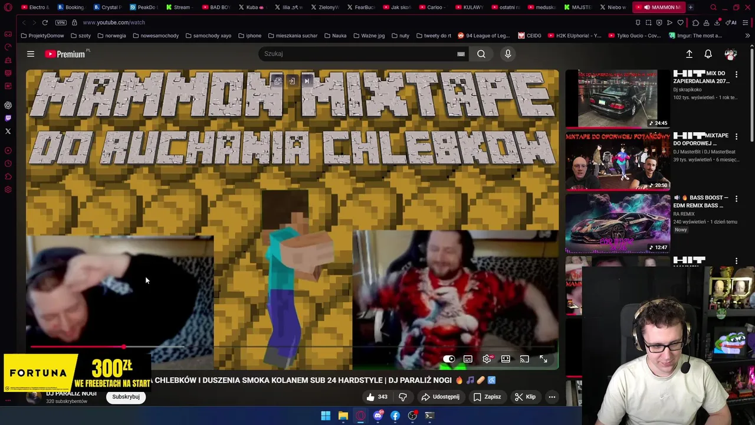The width and height of the screenshot is (755, 425).
Task: Start voice search with the microphone
Action: [508, 54]
